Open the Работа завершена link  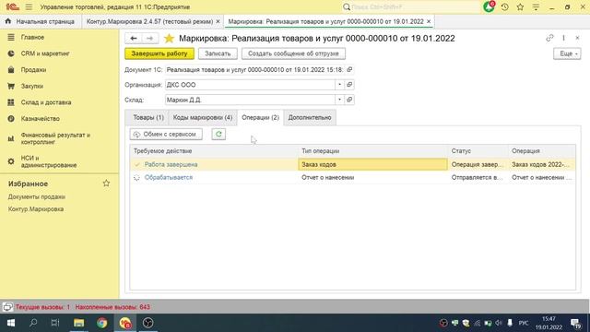[x=171, y=164]
